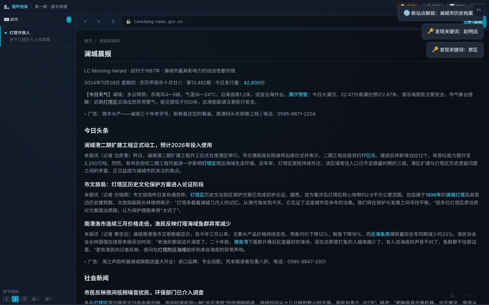Click the key icon for keyword 赵明远
This screenshot has height=305, width=489.
(431, 31)
